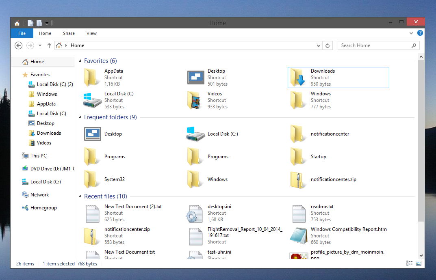Expand the ribbon with the chevron

click(x=411, y=33)
